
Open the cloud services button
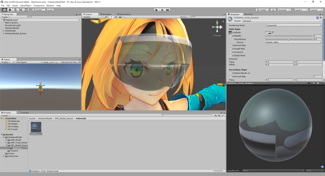(x=273, y=10)
